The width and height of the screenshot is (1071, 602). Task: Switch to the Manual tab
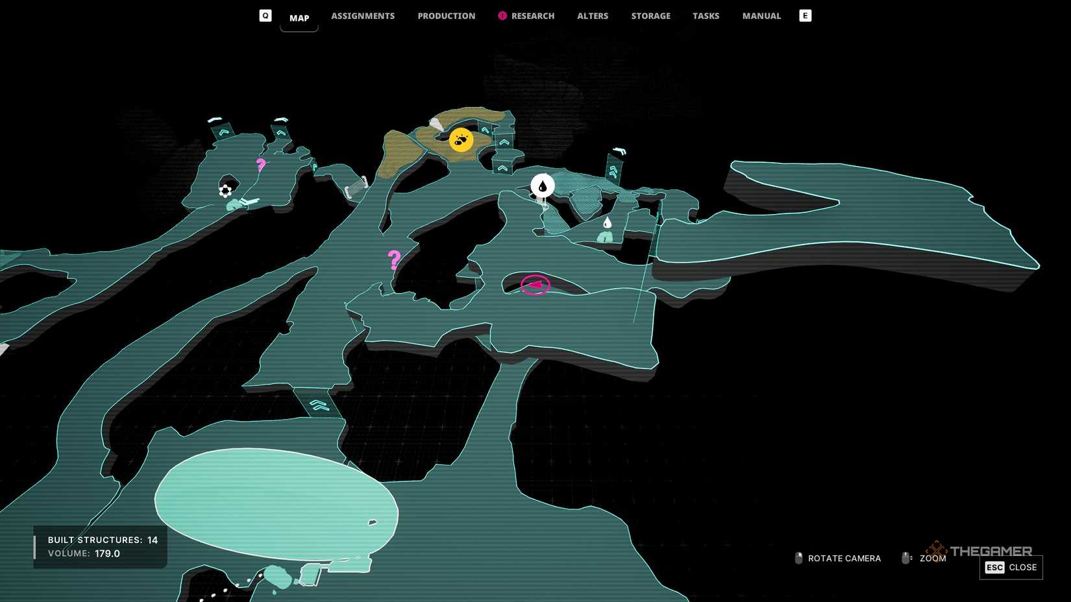point(761,16)
